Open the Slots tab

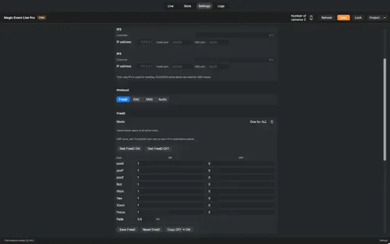coord(188,6)
